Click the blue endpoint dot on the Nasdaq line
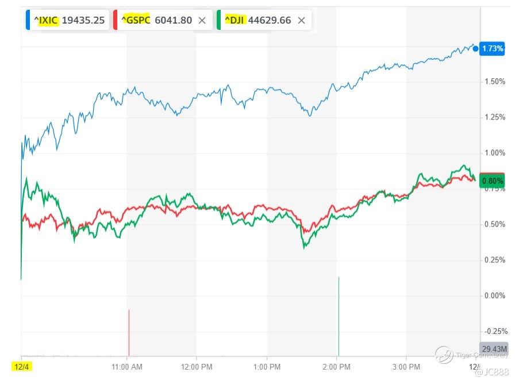519x384 pixels. (475, 48)
